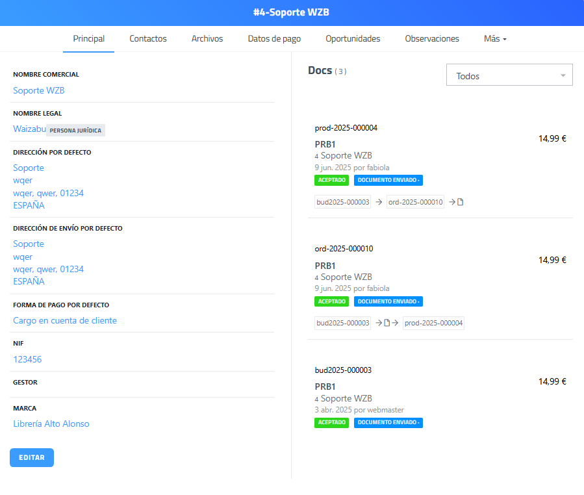Viewport: 584px width, 495px height.
Task: Click the Librería Alto Alonso brand link
Action: click(x=51, y=424)
